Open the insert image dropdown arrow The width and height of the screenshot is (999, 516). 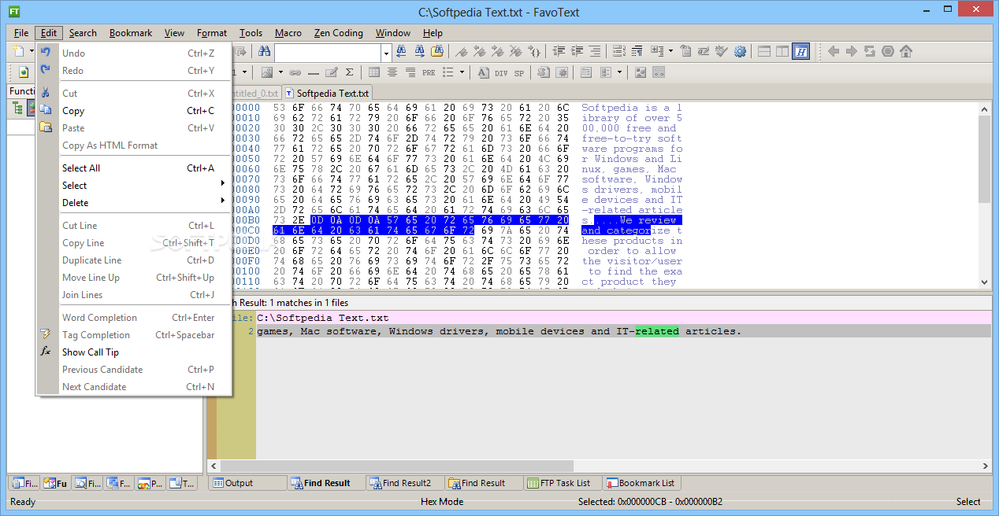pos(280,72)
